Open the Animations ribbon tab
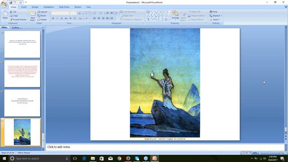Image resolution: width=288 pixels, height=162 pixels. click(49, 7)
